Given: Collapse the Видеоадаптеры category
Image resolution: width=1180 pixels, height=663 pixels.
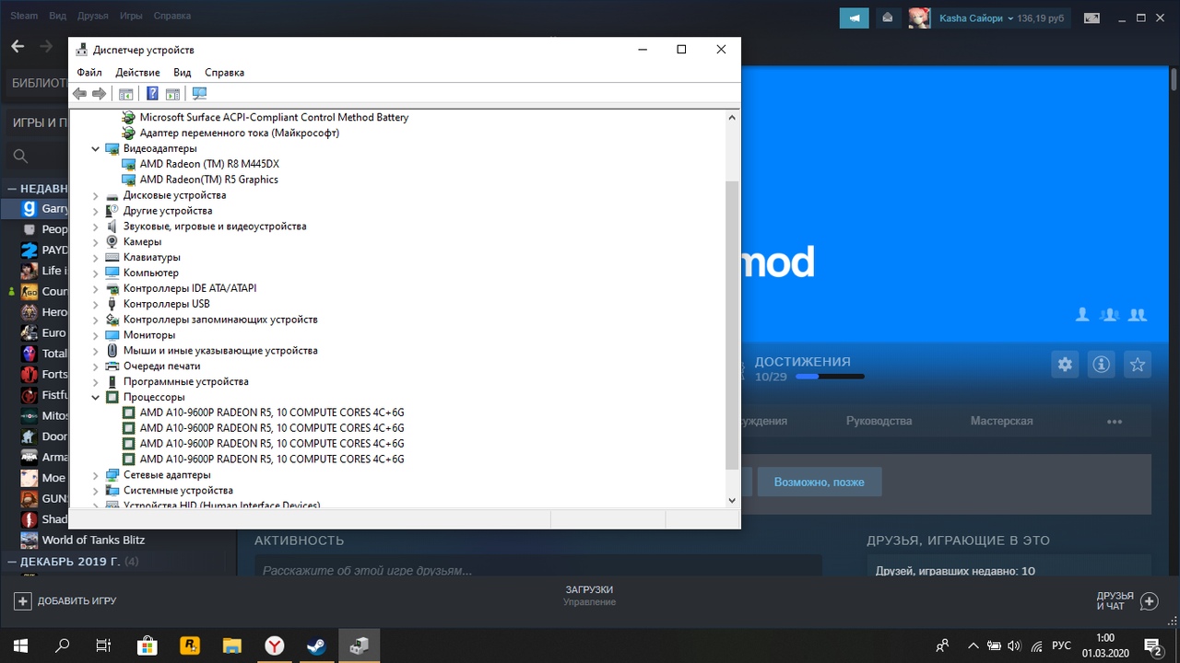Looking at the screenshot, I should point(95,148).
